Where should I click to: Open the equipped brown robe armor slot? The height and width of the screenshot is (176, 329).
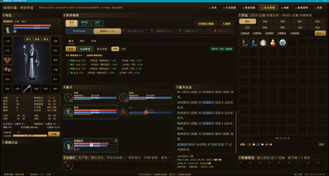8,60
